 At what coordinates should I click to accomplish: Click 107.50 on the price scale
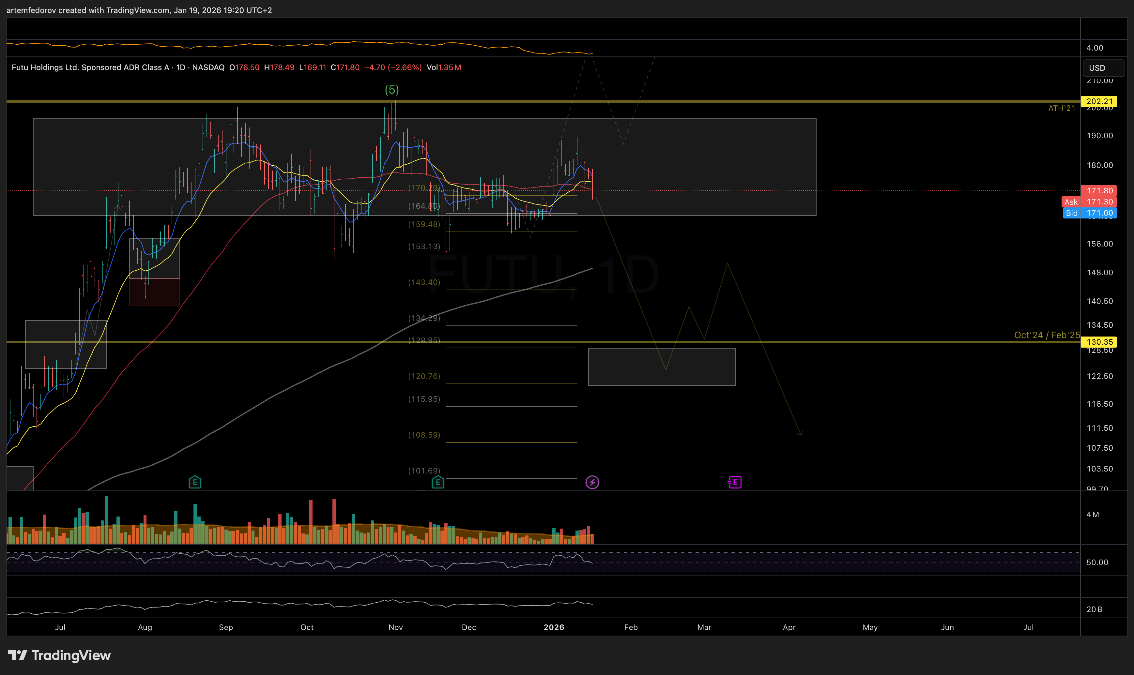(1099, 448)
